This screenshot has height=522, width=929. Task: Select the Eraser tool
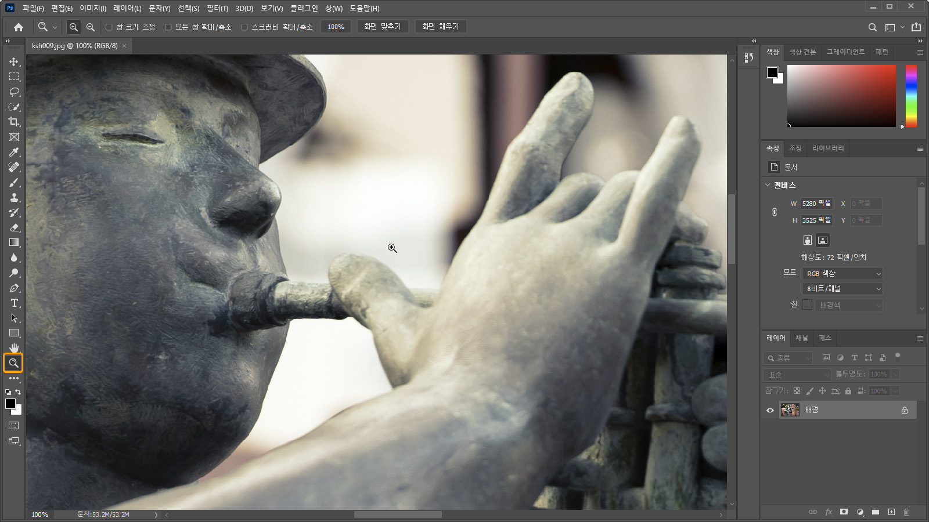14,227
